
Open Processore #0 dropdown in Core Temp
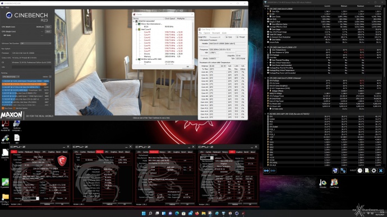coord(216,37)
